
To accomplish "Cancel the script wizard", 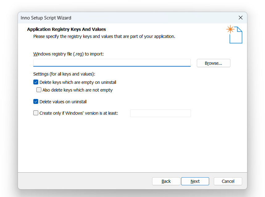I will (228, 181).
